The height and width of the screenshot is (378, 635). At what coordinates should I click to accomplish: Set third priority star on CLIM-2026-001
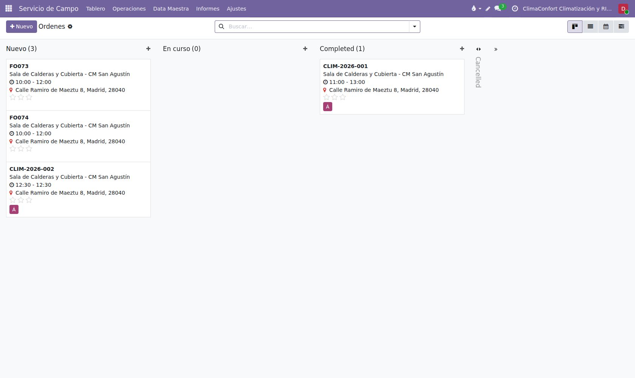[x=342, y=98]
